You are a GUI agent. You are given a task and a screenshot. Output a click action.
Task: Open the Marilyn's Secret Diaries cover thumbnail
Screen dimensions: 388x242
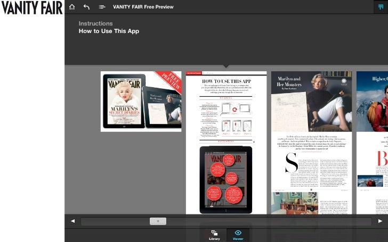[141, 102]
